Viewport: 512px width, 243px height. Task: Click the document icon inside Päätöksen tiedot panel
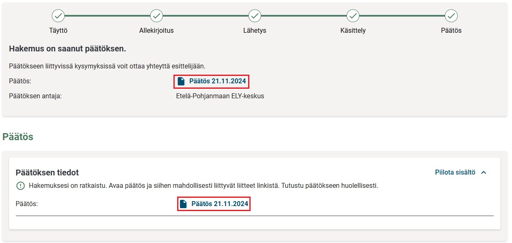pos(183,204)
